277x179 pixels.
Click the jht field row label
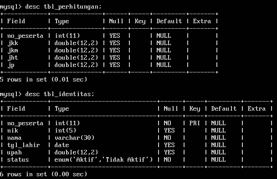[13, 58]
